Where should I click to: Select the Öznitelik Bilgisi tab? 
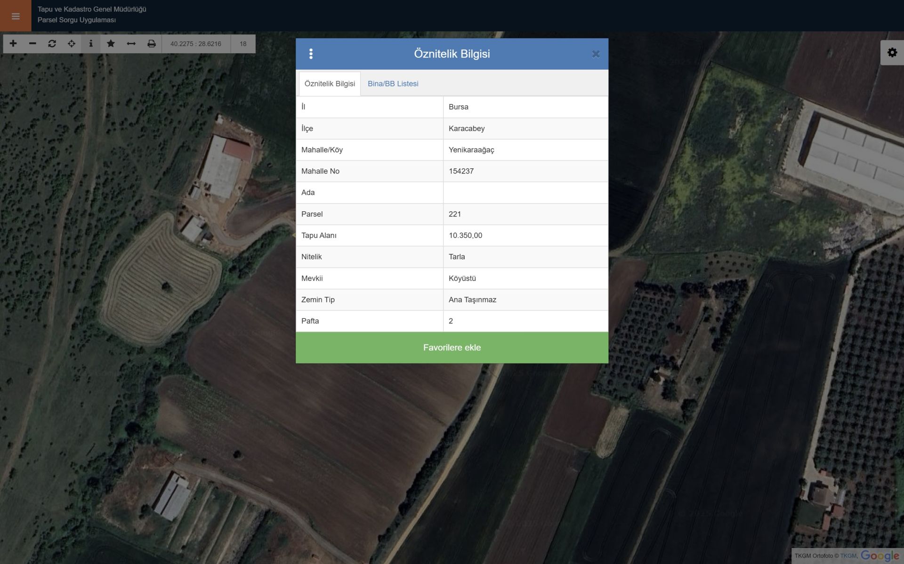pyautogui.click(x=330, y=84)
